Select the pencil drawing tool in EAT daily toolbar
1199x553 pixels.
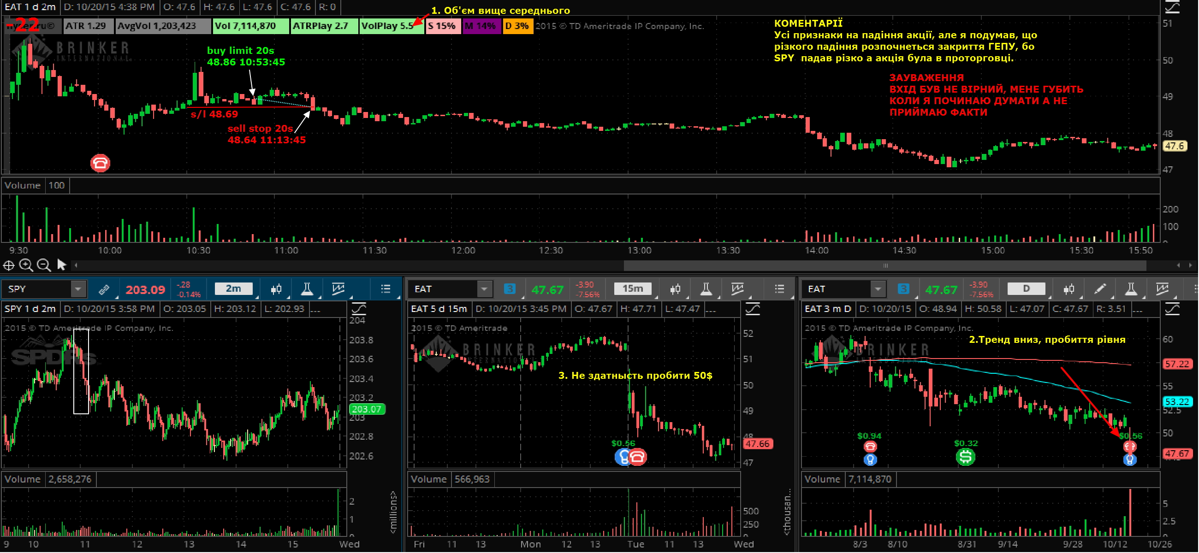[1100, 289]
